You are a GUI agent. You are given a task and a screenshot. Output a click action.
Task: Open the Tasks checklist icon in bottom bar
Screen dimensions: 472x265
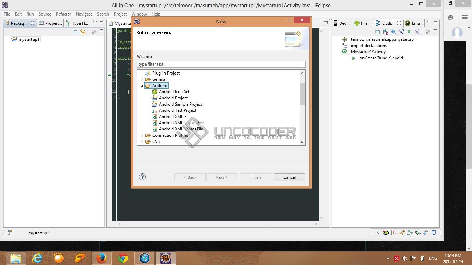426,233
